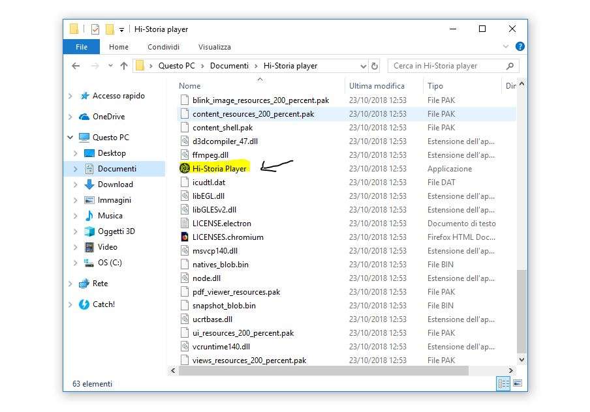
Task: Click the scroll down arrow of file list
Action: click(521, 360)
